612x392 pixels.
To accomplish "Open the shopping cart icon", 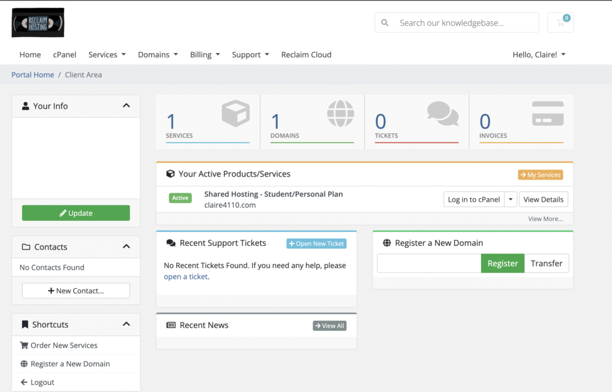I will [x=561, y=23].
